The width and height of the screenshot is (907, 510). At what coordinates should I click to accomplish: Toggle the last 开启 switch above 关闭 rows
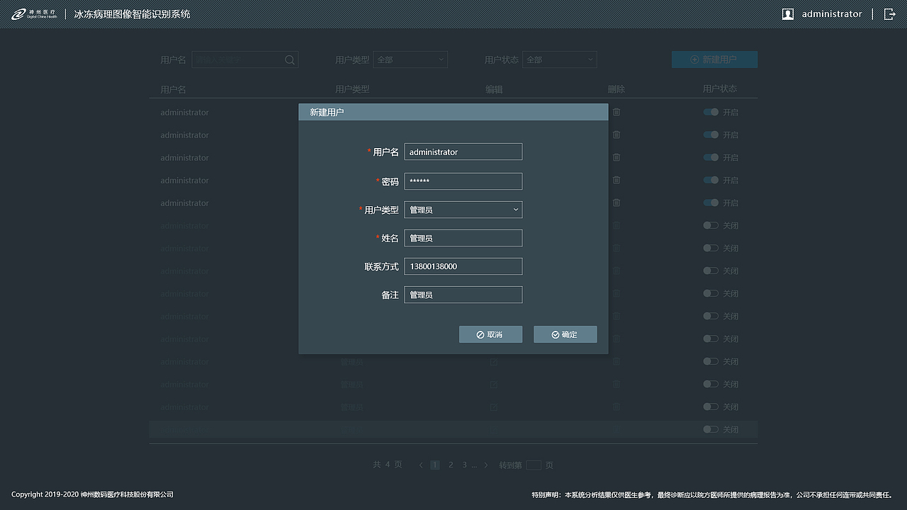(x=711, y=203)
